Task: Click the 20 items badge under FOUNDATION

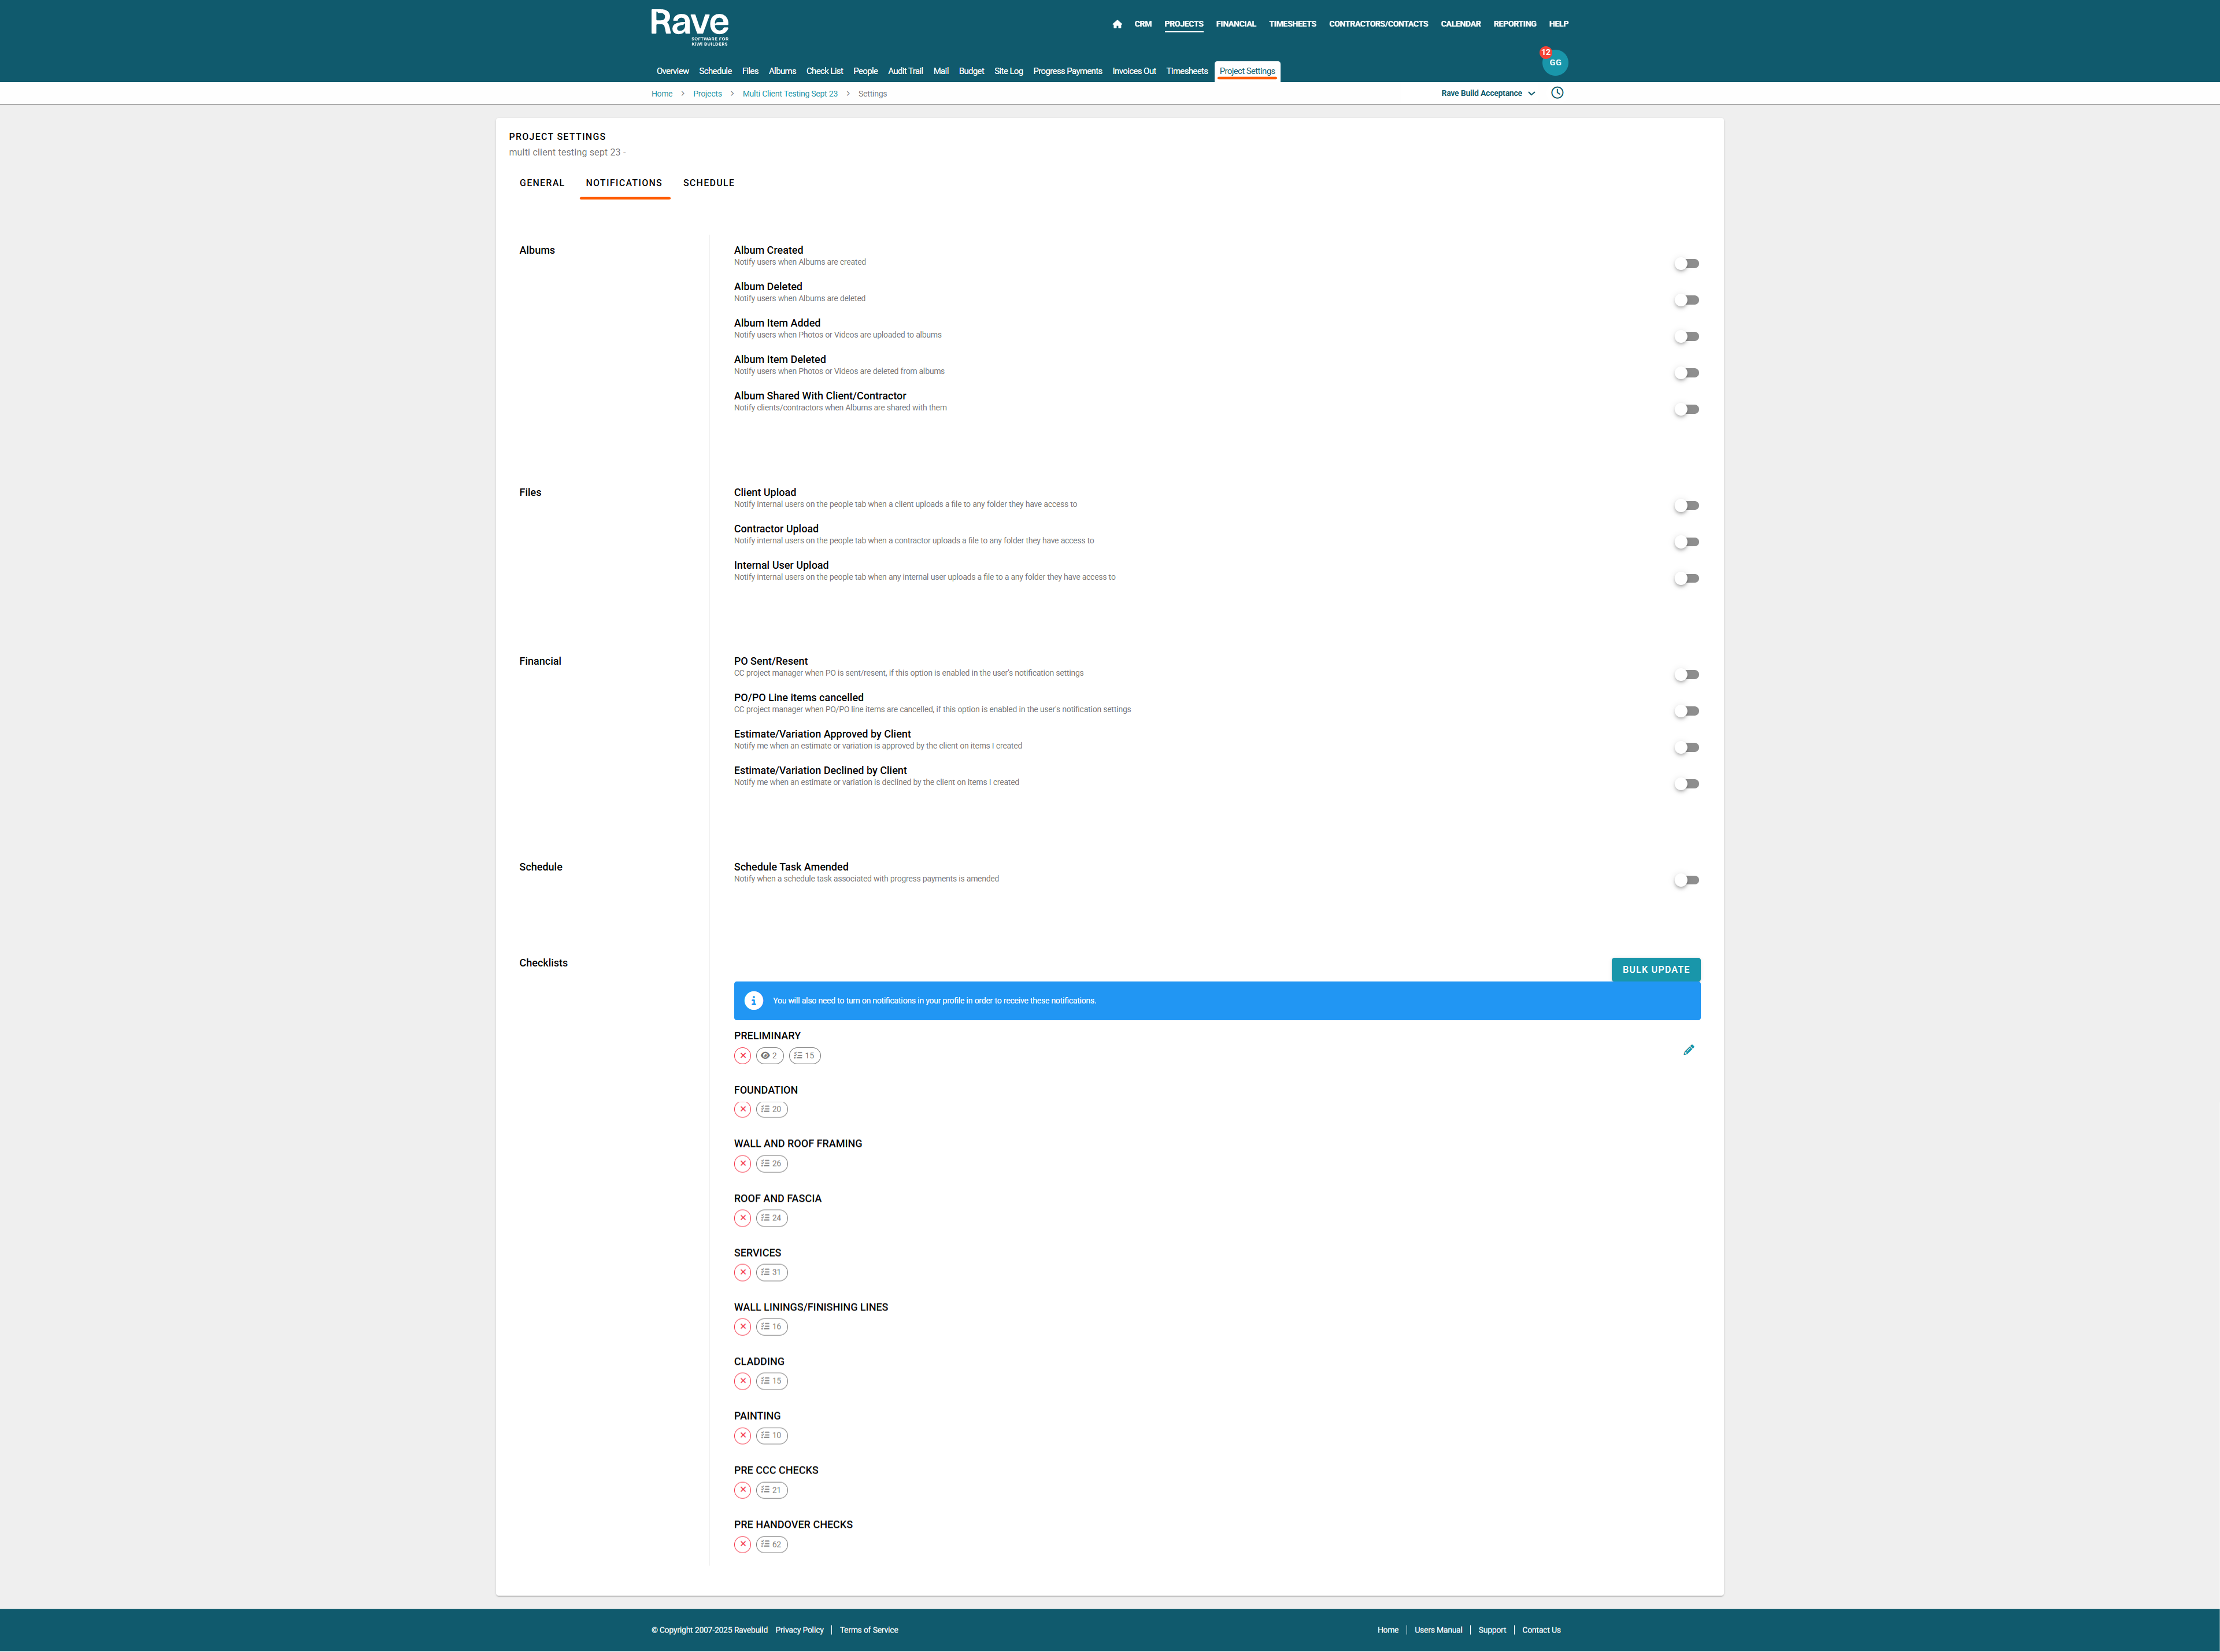Action: point(771,1110)
